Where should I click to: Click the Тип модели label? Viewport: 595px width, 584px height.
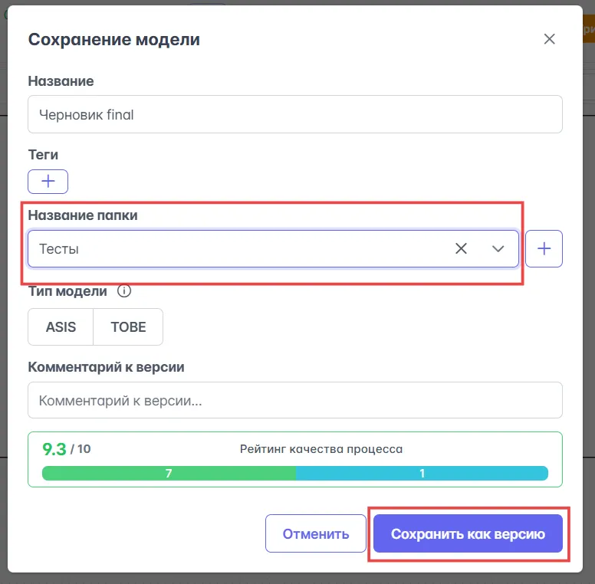pyautogui.click(x=68, y=291)
